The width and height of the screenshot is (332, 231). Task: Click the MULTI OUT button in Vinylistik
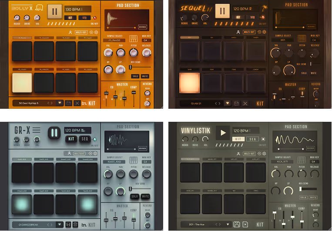(249, 153)
